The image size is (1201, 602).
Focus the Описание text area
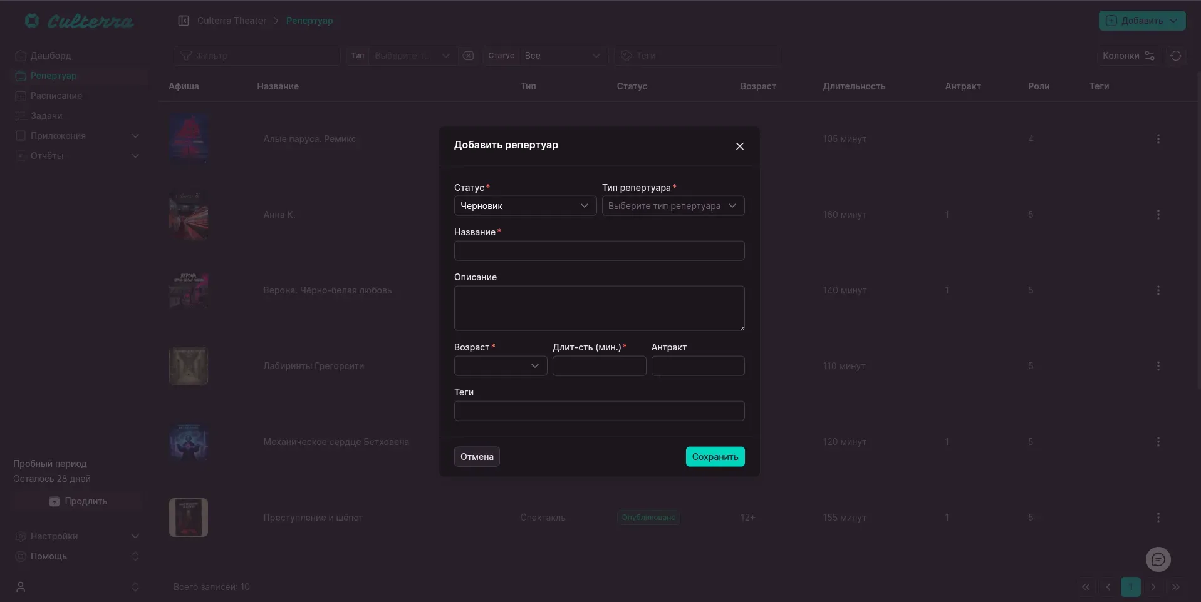click(x=599, y=309)
